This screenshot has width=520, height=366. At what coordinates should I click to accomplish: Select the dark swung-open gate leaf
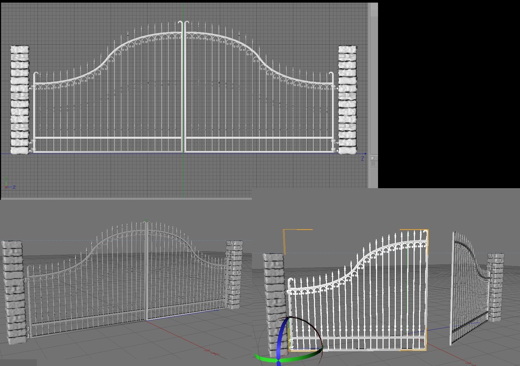point(470,288)
